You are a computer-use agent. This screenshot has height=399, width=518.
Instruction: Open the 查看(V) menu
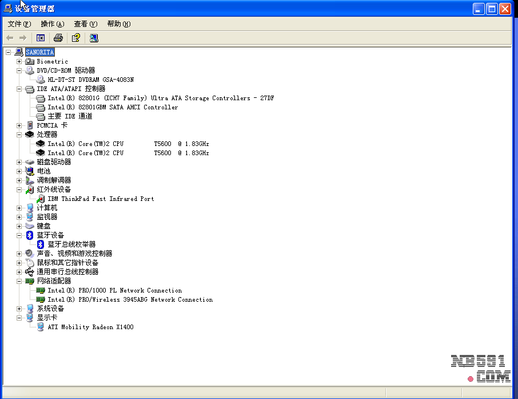(x=85, y=24)
